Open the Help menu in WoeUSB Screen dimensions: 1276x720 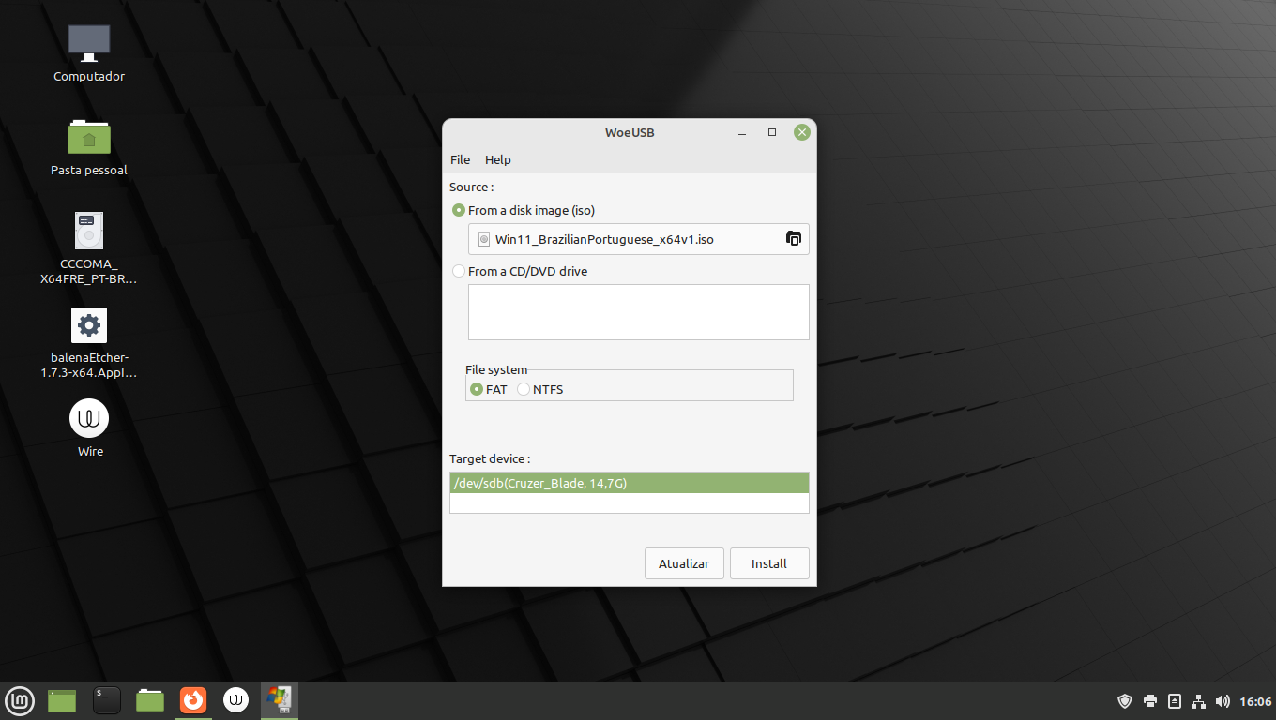click(x=498, y=159)
